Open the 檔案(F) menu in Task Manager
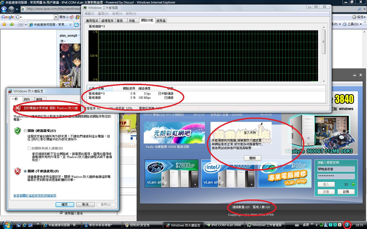The height and width of the screenshot is (229, 367). 89,14
